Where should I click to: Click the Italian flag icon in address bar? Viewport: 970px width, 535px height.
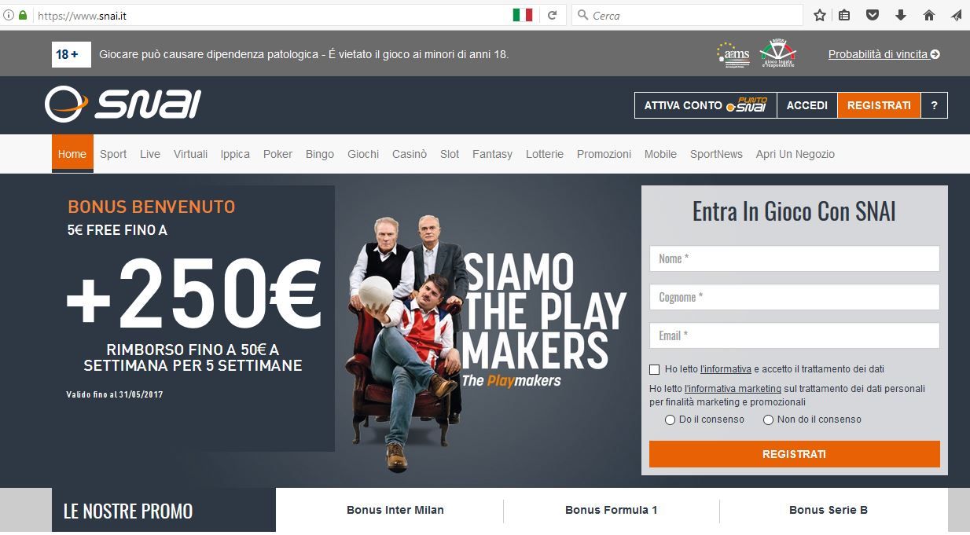tap(523, 15)
